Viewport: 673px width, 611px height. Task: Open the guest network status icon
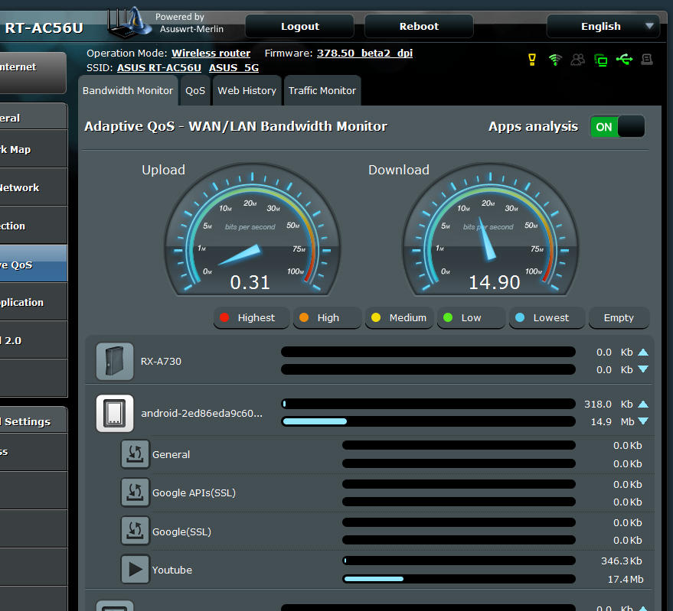click(577, 59)
